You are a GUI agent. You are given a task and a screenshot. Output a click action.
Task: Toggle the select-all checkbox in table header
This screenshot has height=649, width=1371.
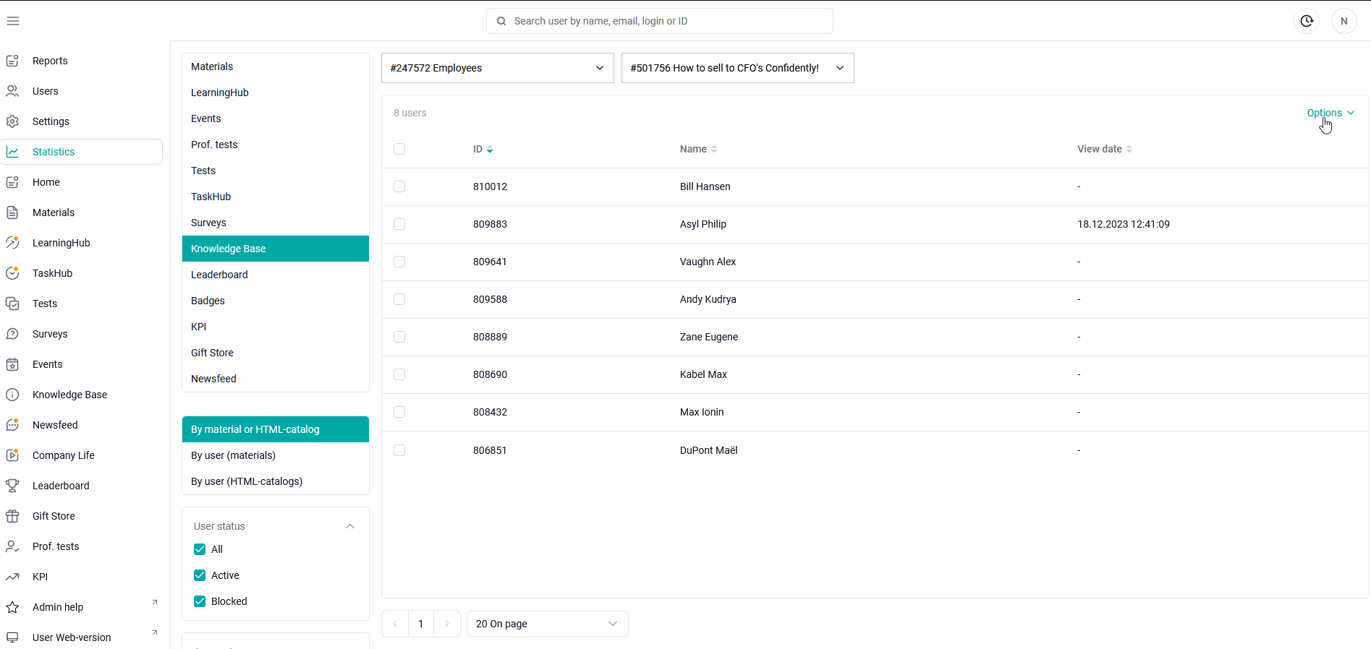[399, 149]
